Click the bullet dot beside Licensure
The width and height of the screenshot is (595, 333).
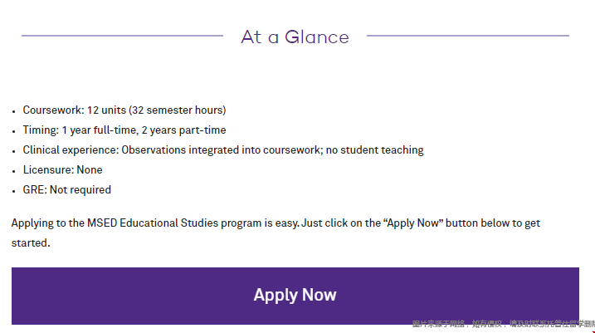(13, 171)
